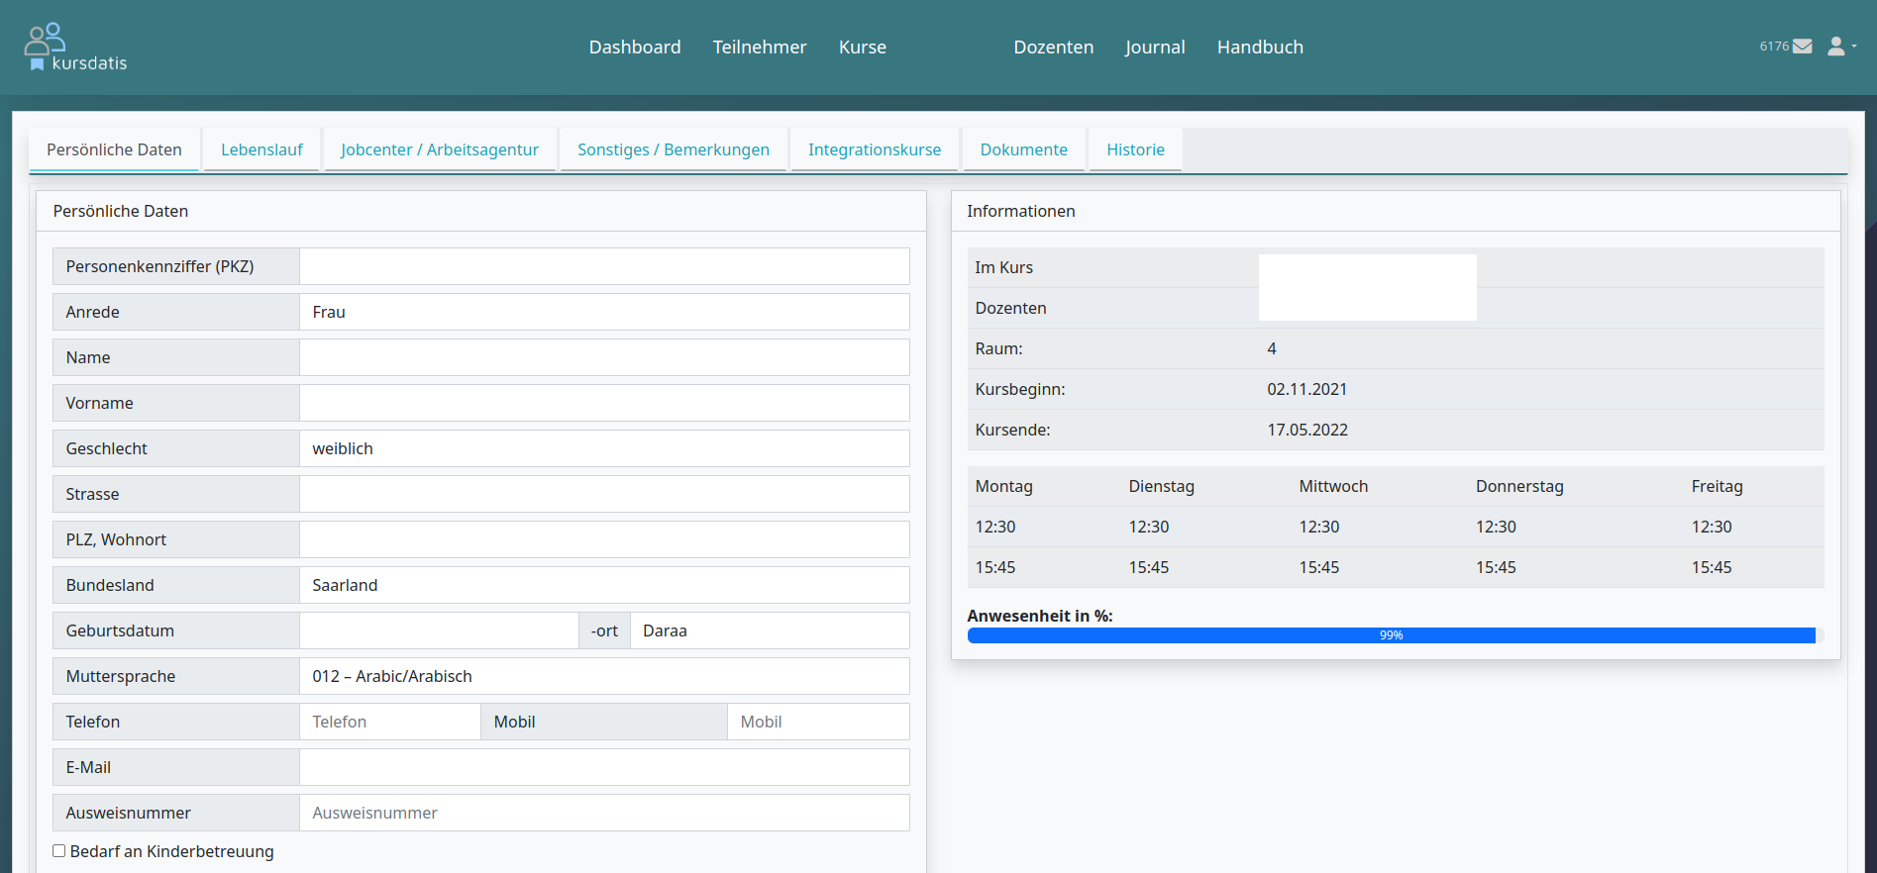Open the Handbuch link in the navbar
Screen dimensions: 1877x873
click(x=1259, y=48)
